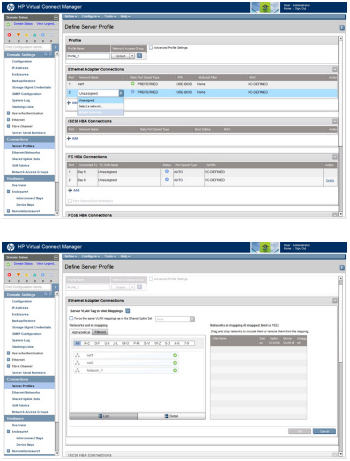Image resolution: width=350 pixels, height=461 pixels.
Task: Click page help icon beside Define Server Profile, upper screenshot
Action: coord(342,28)
